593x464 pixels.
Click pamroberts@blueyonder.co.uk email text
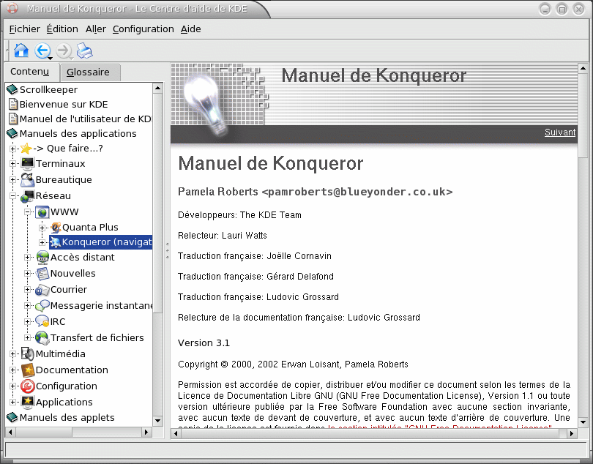coord(357,192)
